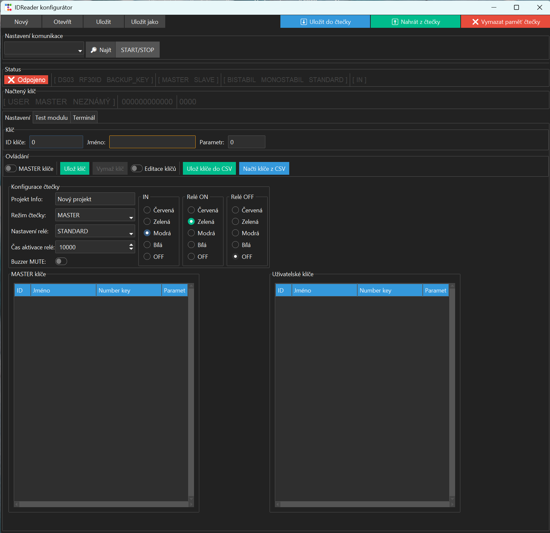The height and width of the screenshot is (533, 550).
Task: Select Červená in the Relé ON group
Action: [191, 210]
